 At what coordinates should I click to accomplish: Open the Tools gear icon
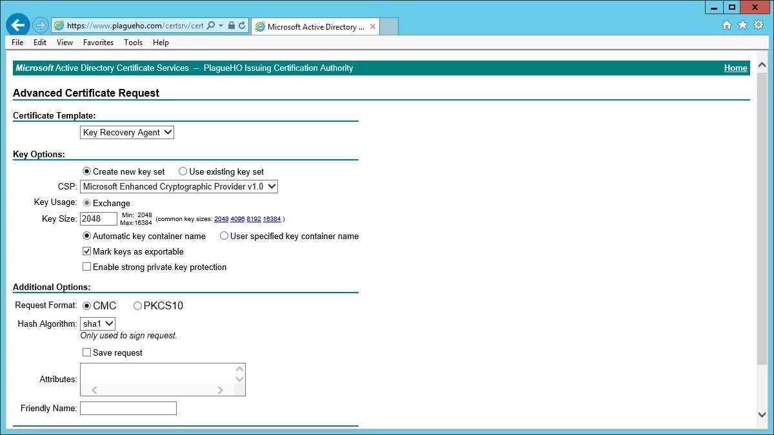tap(759, 25)
